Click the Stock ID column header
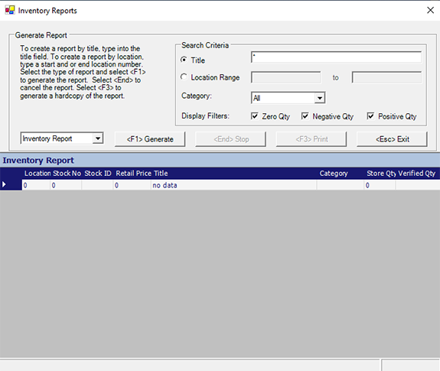 (98, 174)
